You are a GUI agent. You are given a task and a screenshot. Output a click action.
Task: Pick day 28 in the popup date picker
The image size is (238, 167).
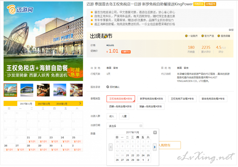click(128, 160)
